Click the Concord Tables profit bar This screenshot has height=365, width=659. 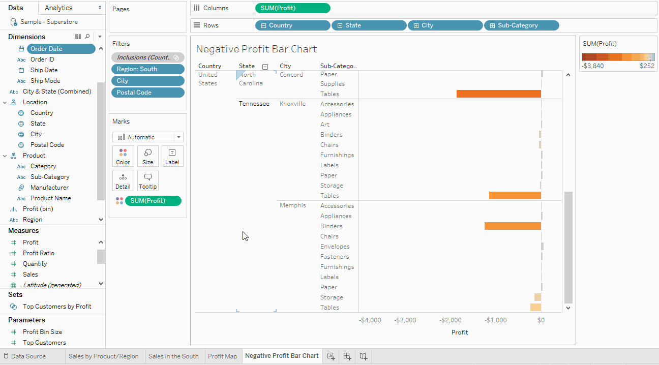[499, 94]
